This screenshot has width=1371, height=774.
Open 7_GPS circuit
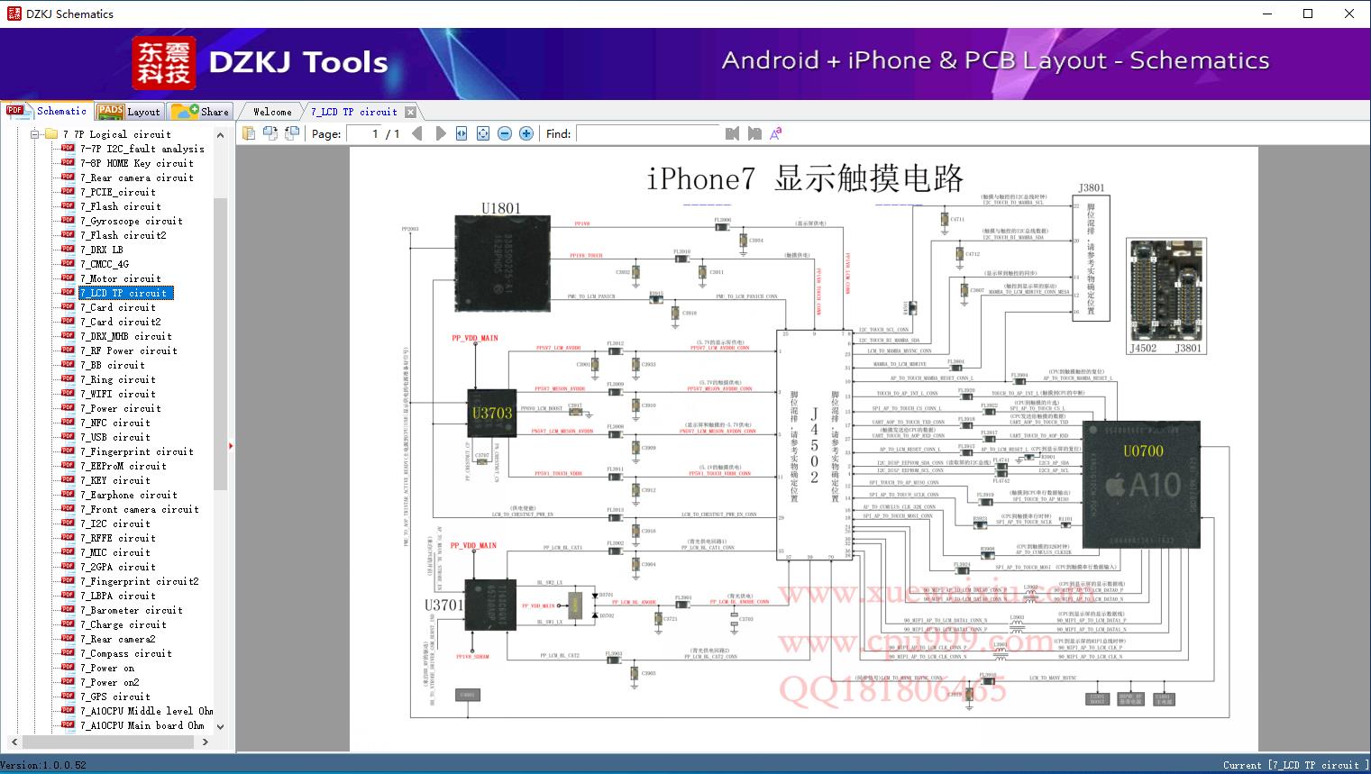[x=114, y=697]
